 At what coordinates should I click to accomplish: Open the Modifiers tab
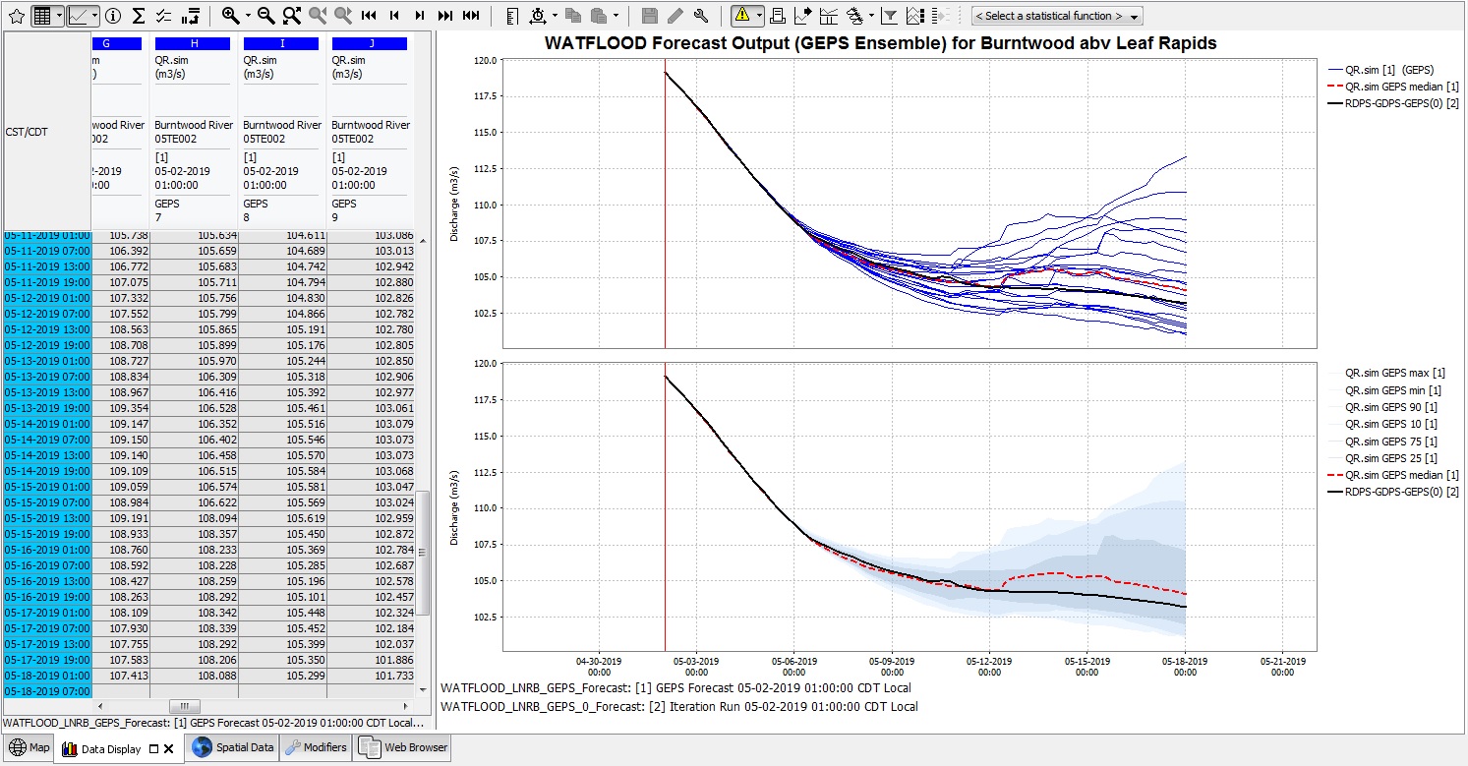[316, 747]
